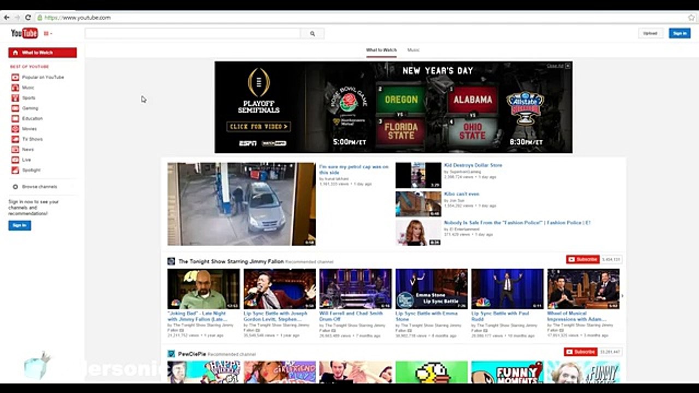The height and width of the screenshot is (393, 699).
Task: Click the Kid Destroys Dollar Store title
Action: click(x=473, y=165)
